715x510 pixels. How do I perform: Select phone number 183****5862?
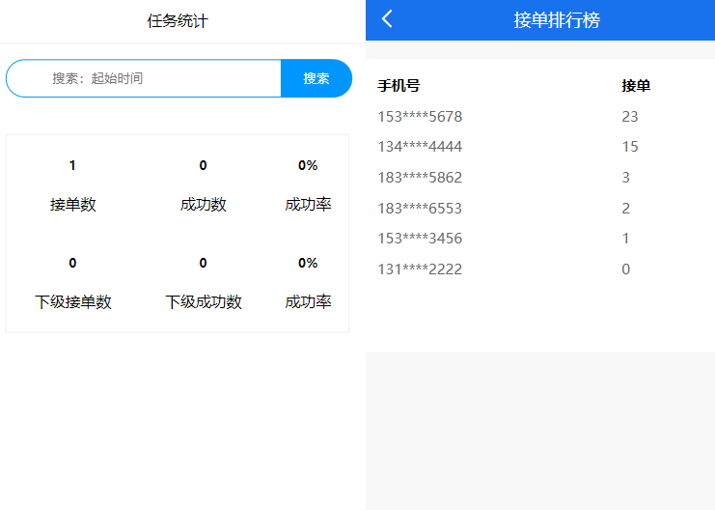coord(420,177)
